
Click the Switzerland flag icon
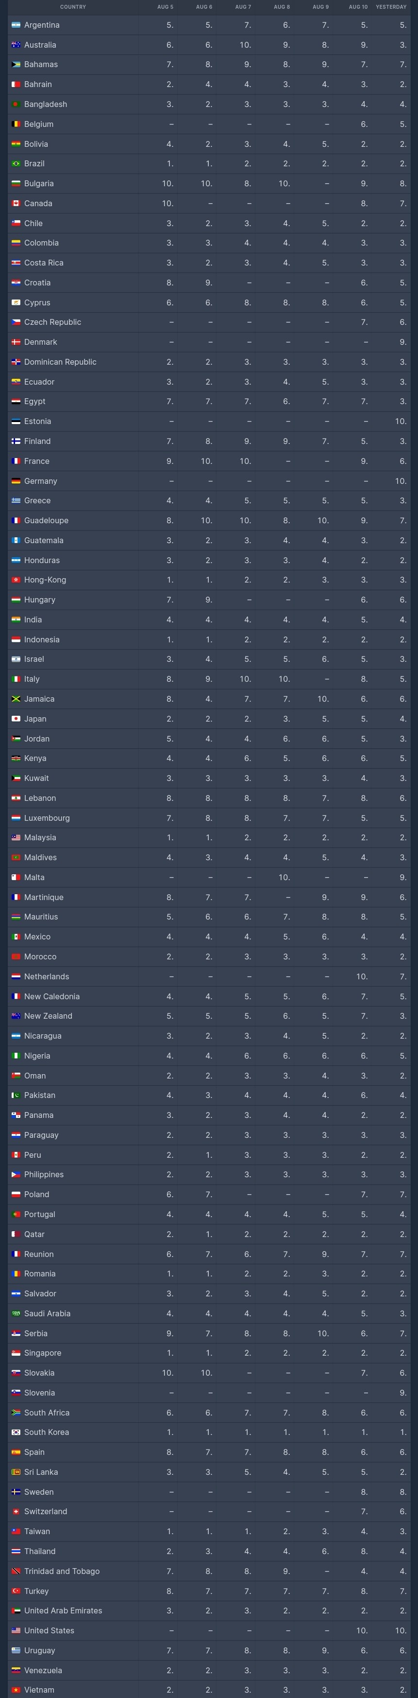(x=16, y=1511)
